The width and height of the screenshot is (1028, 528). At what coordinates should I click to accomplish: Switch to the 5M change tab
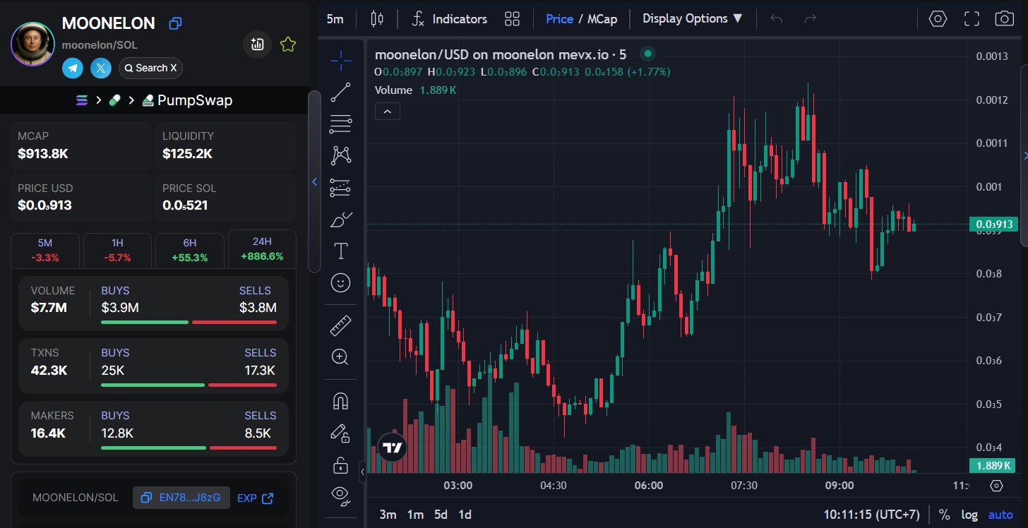[45, 250]
